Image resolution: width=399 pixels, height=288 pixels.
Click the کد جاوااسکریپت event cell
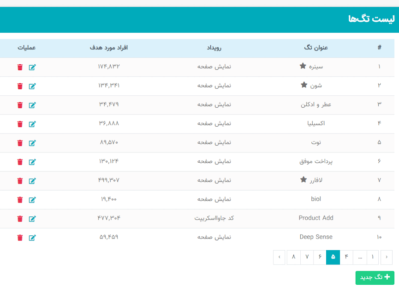[214, 218]
